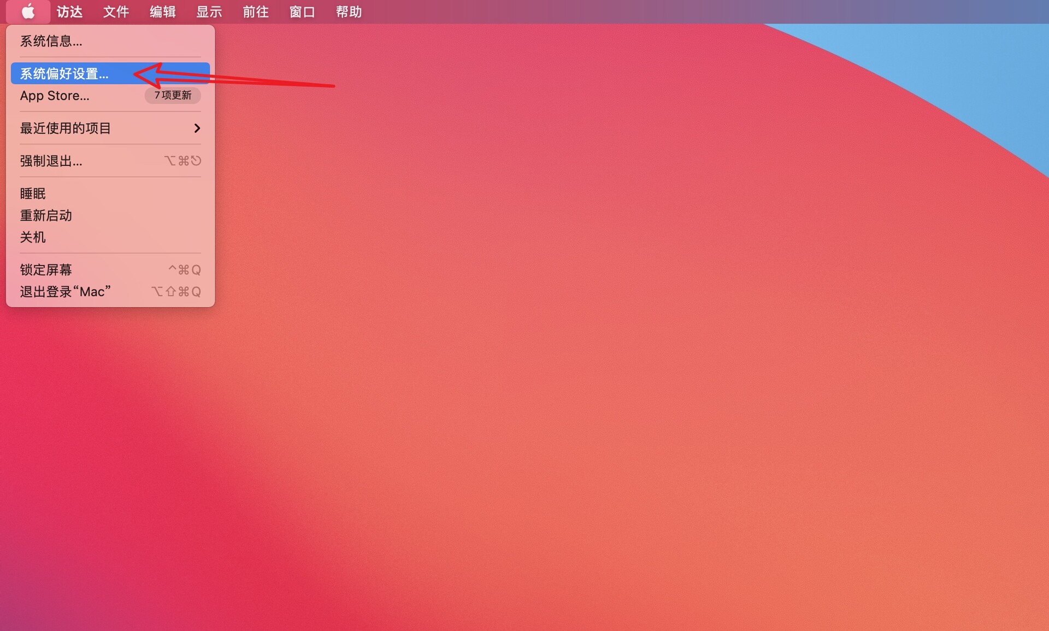1049x631 pixels.
Task: Choose 重新启动 to restart
Action: (46, 215)
